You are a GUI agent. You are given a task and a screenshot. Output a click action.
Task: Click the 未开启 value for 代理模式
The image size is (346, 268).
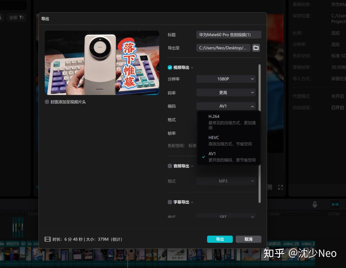338,96
